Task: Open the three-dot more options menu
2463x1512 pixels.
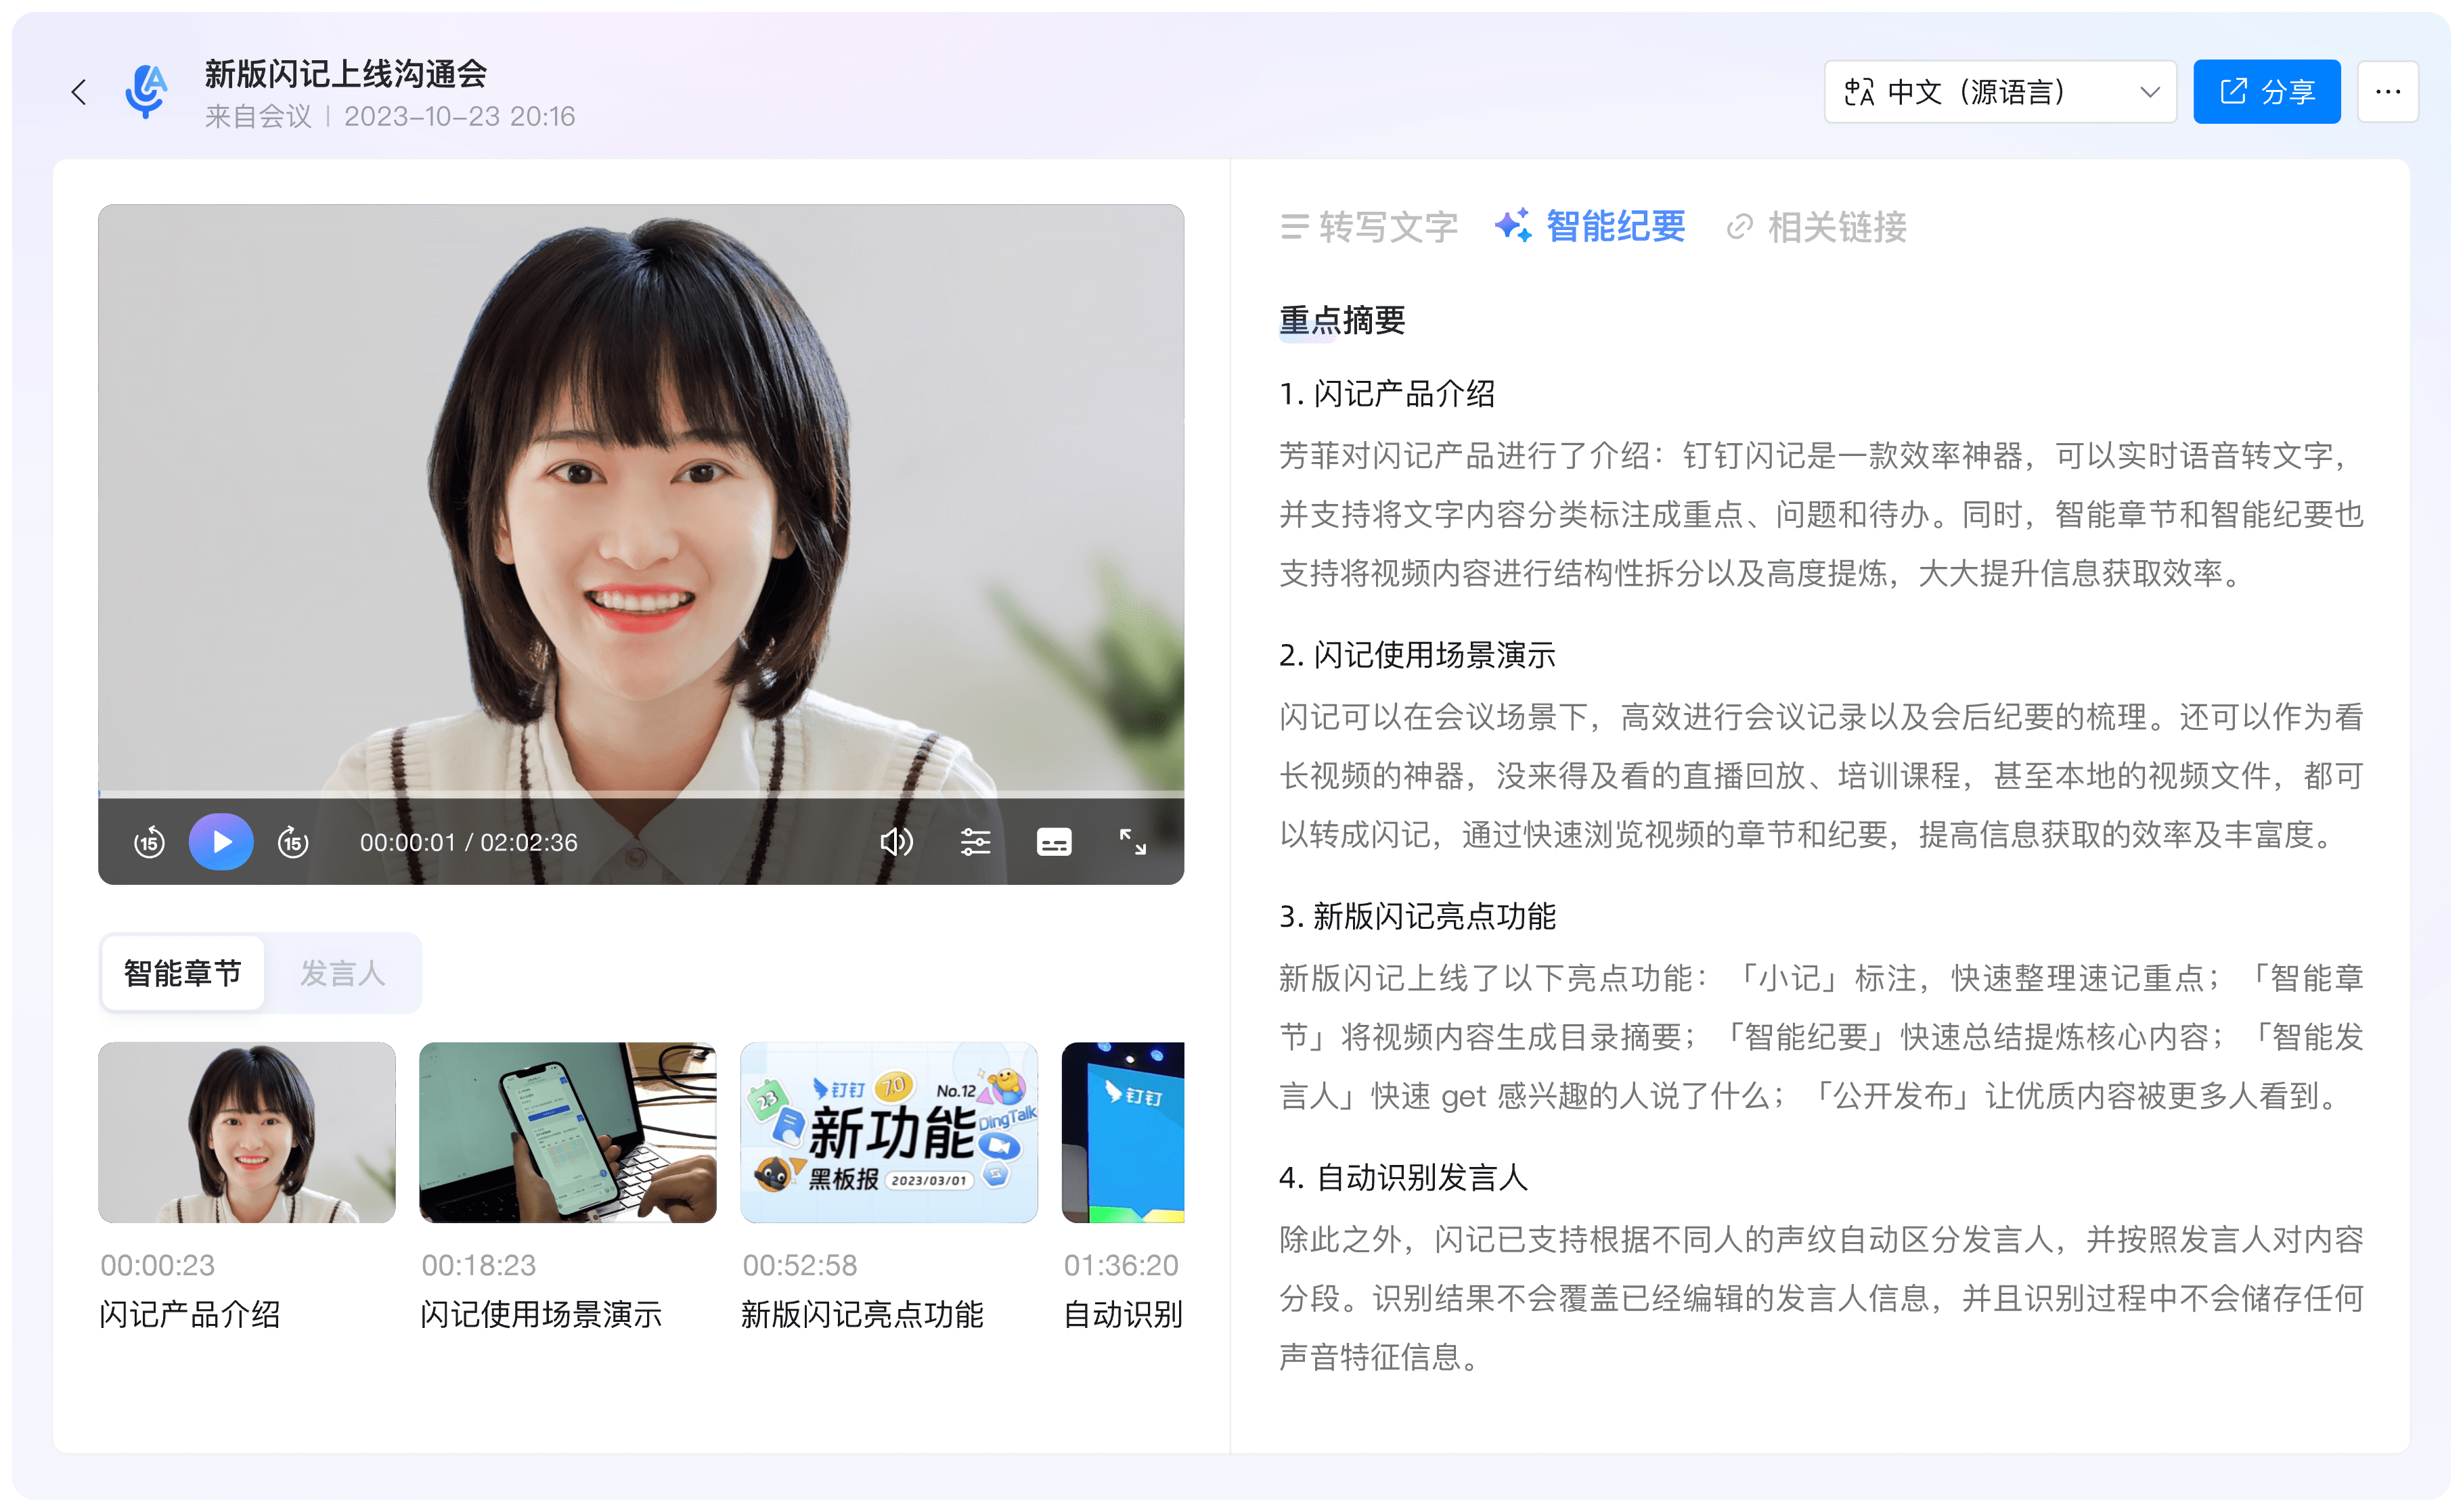Action: 2387,92
